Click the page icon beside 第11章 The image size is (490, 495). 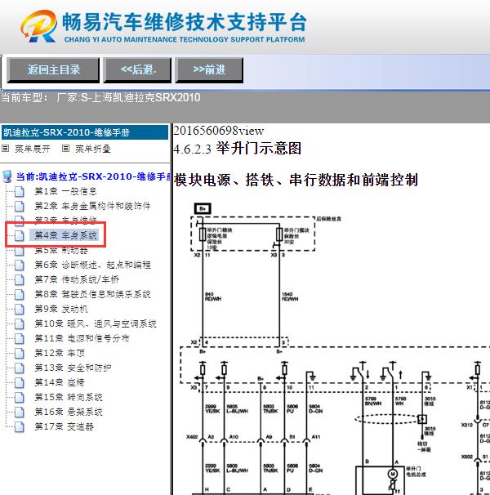coord(20,338)
